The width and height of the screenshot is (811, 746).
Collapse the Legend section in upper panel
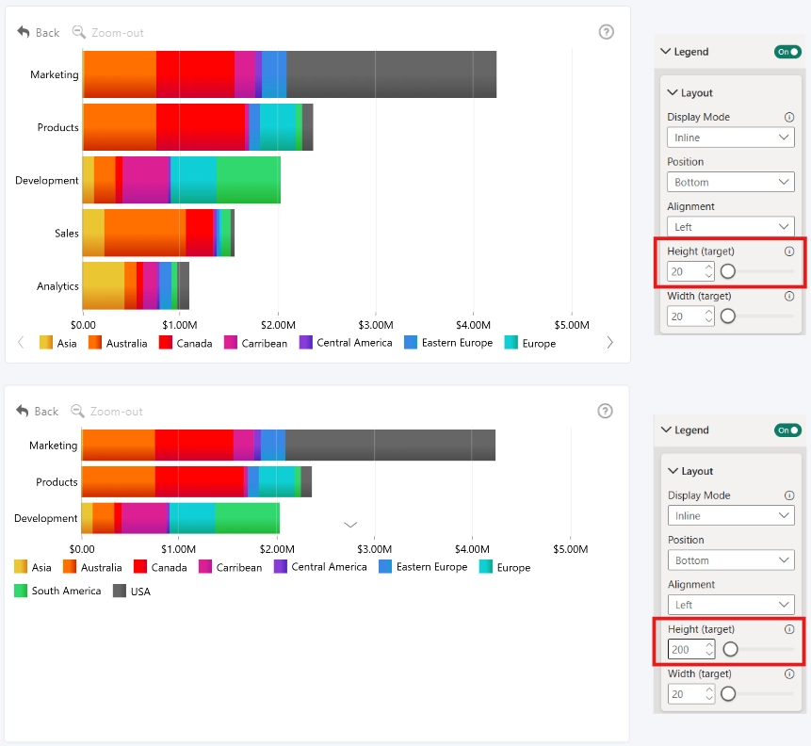pos(666,51)
